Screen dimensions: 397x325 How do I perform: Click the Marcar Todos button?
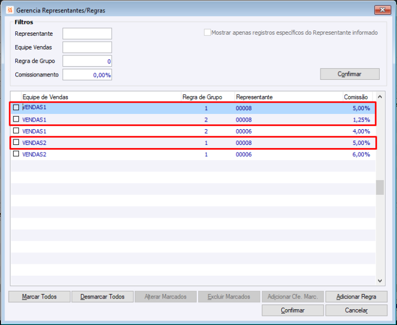[39, 297]
